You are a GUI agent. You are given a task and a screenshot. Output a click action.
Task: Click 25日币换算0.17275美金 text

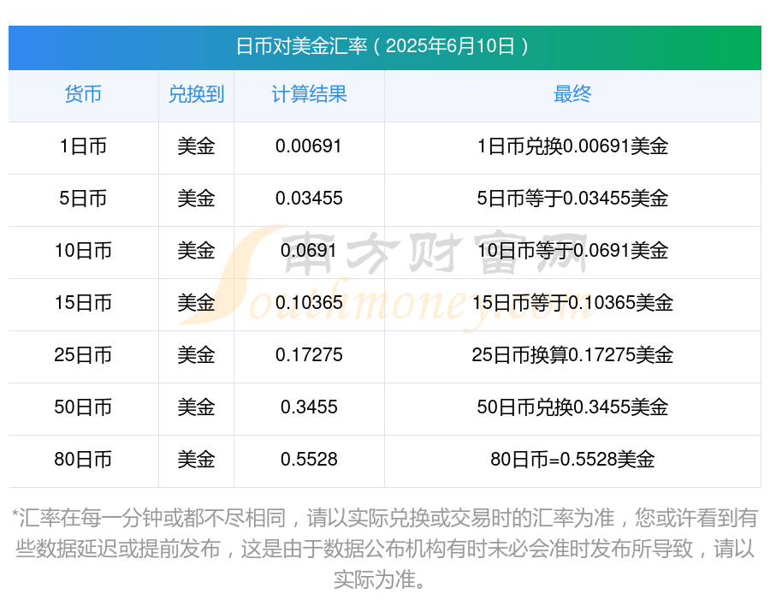point(572,355)
